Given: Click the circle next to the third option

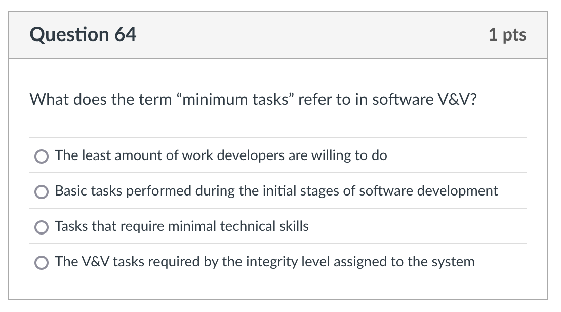Looking at the screenshot, I should [42, 227].
